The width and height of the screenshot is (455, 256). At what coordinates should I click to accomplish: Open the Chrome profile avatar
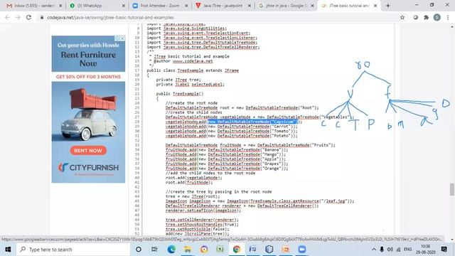pyautogui.click(x=437, y=17)
